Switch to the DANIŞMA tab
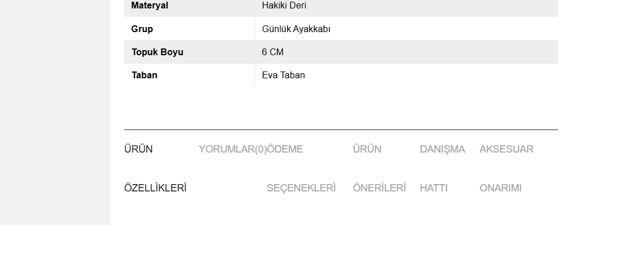Viewport: 637px width, 259px height. point(442,149)
